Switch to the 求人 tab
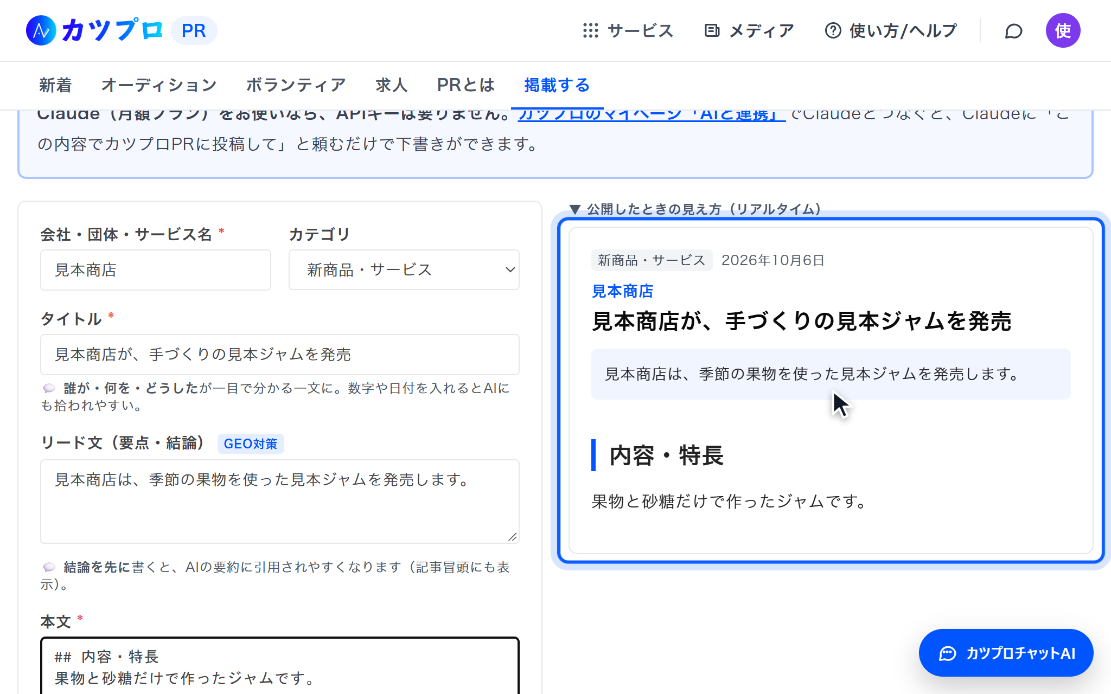 click(391, 85)
